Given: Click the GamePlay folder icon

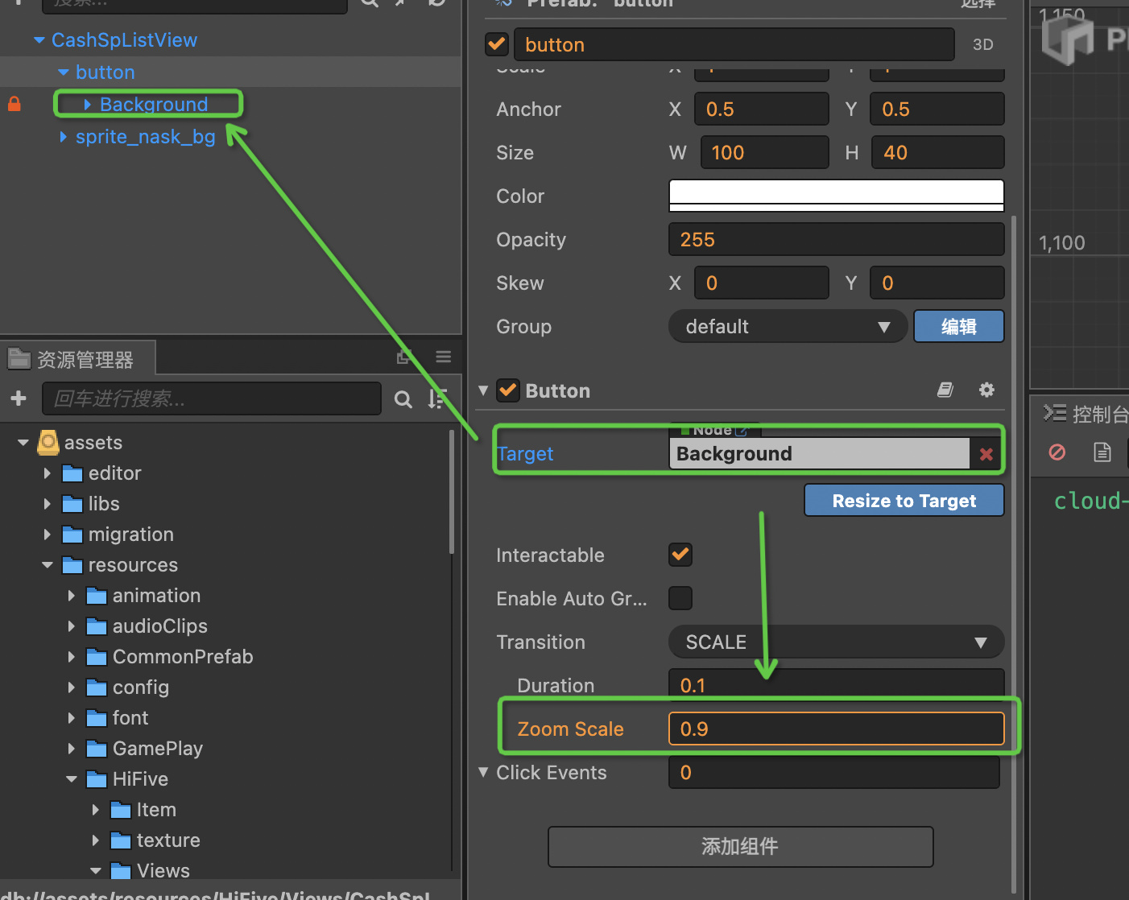Looking at the screenshot, I should click(97, 749).
